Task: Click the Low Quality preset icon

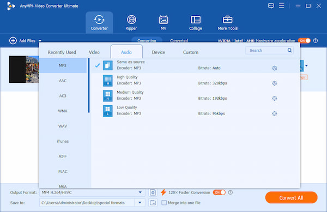Action: click(107, 111)
